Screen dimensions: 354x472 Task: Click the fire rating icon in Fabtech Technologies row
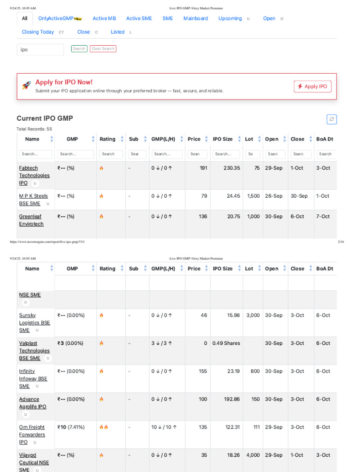coord(101,168)
